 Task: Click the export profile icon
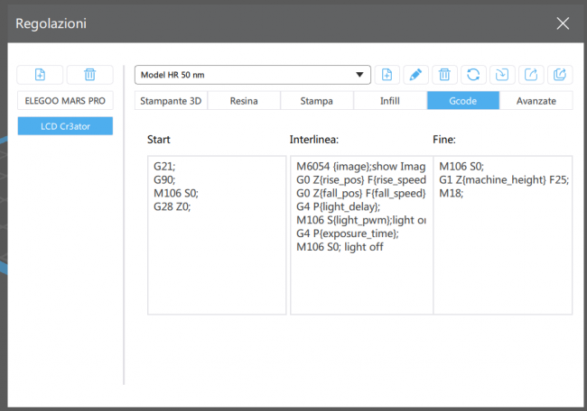coord(531,75)
